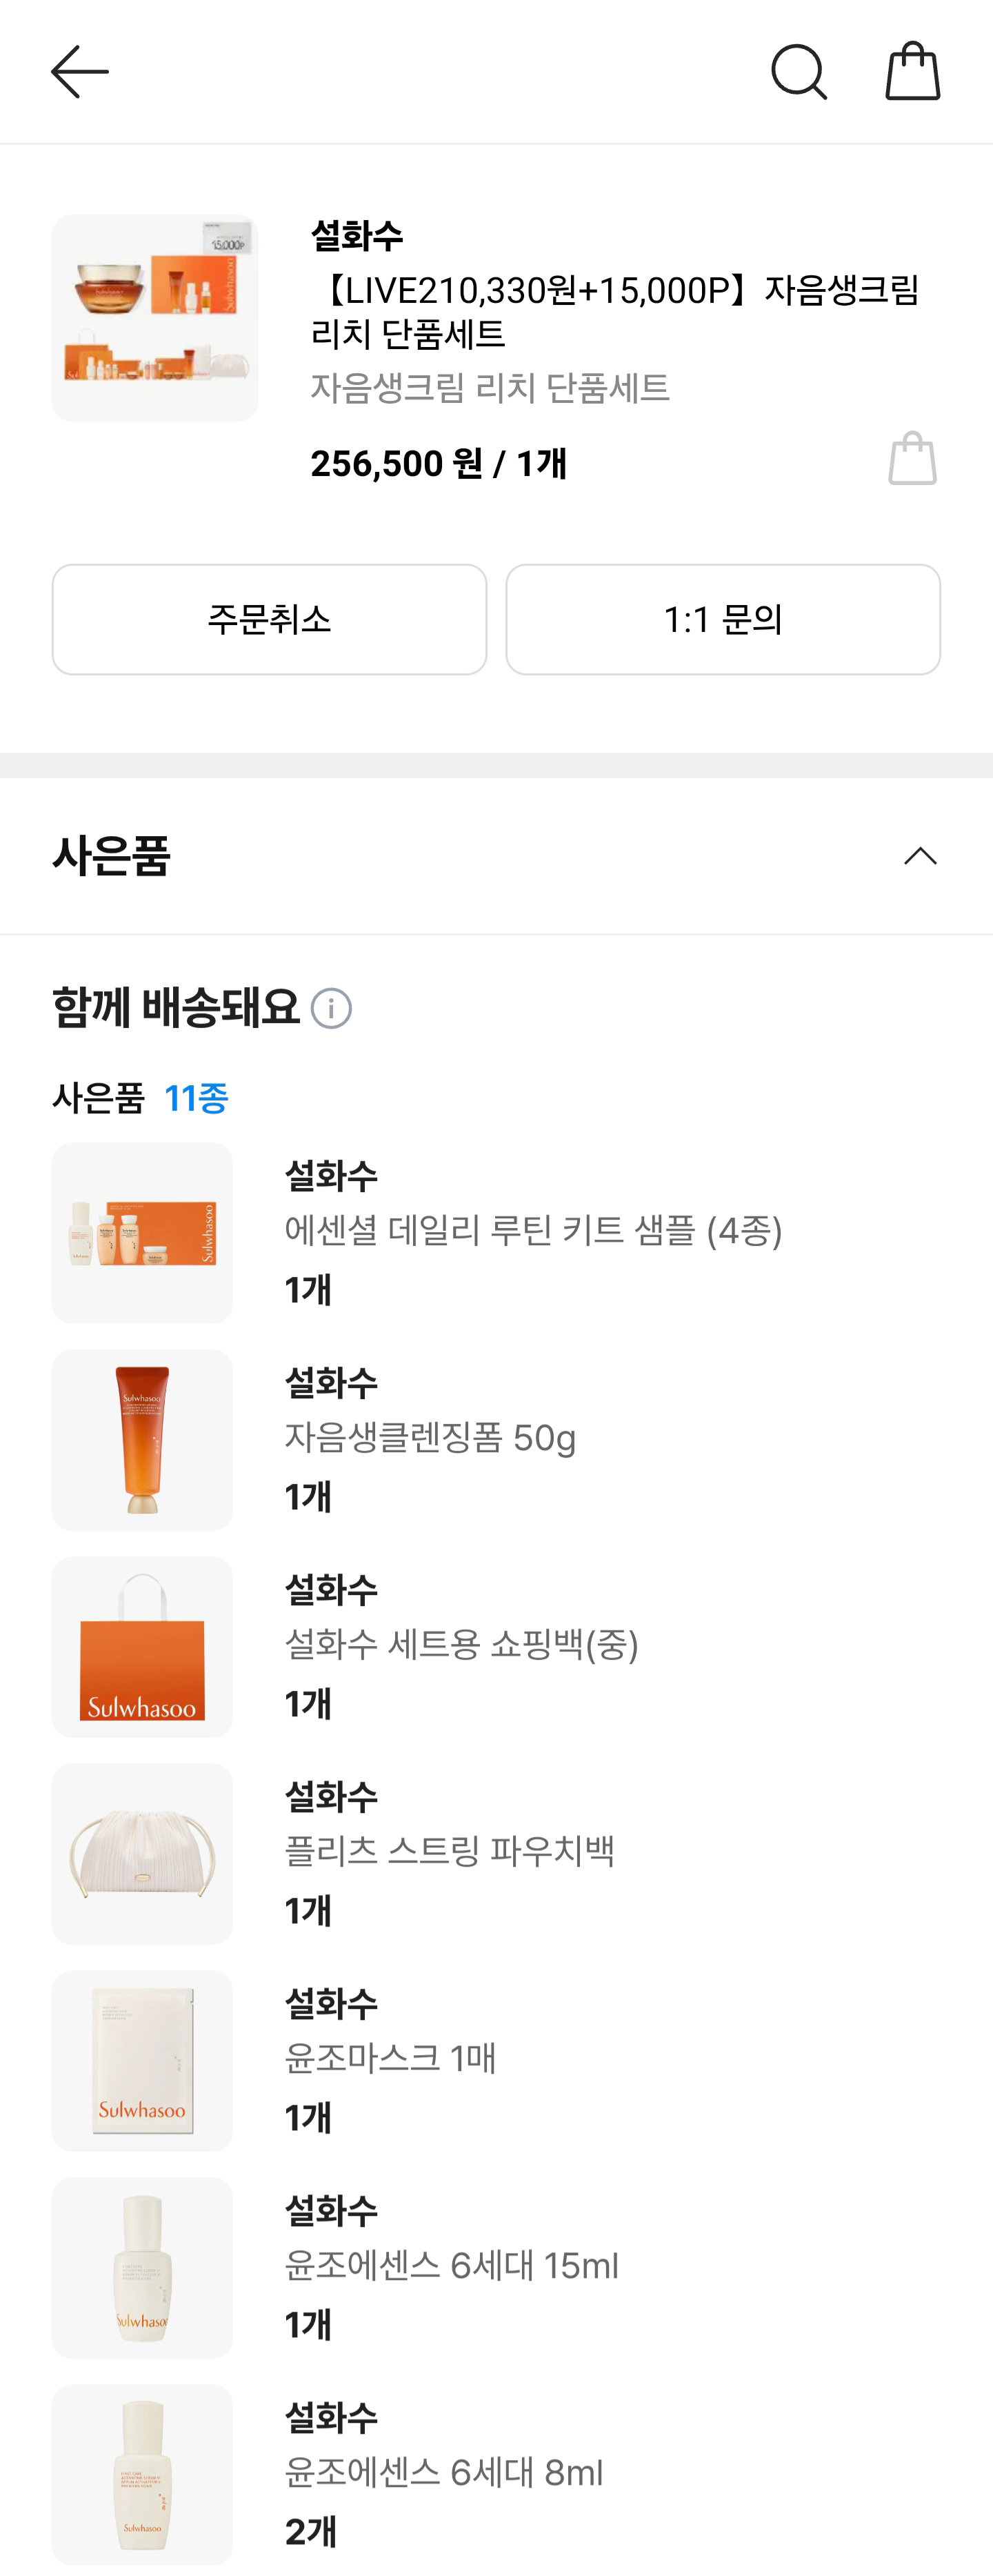Screen dimensions: 993x2576
Task: Click the 주문취소 button
Action: 269,619
